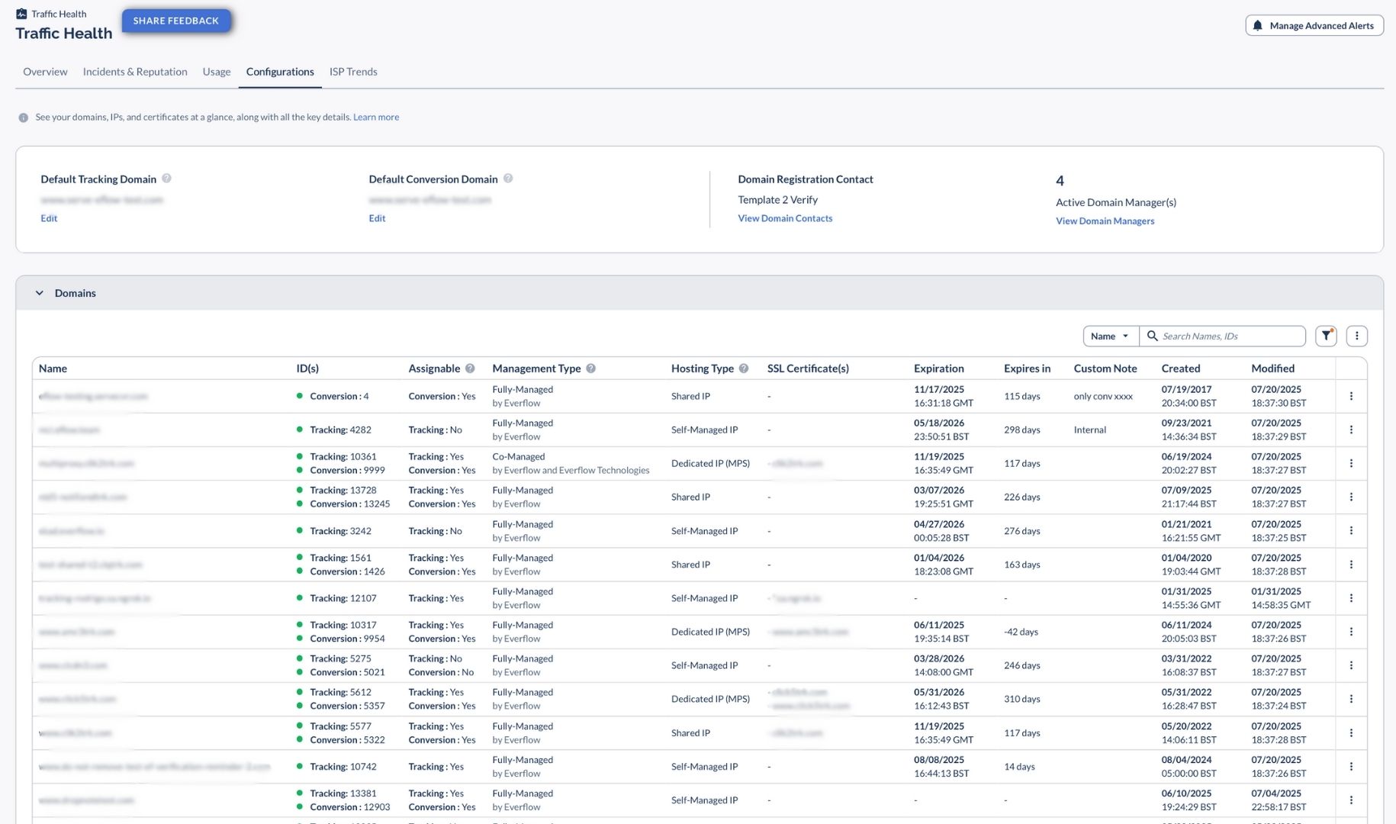Image resolution: width=1396 pixels, height=824 pixels.
Task: Click the bell icon in Manage Advanced Alerts
Action: pyautogui.click(x=1258, y=25)
